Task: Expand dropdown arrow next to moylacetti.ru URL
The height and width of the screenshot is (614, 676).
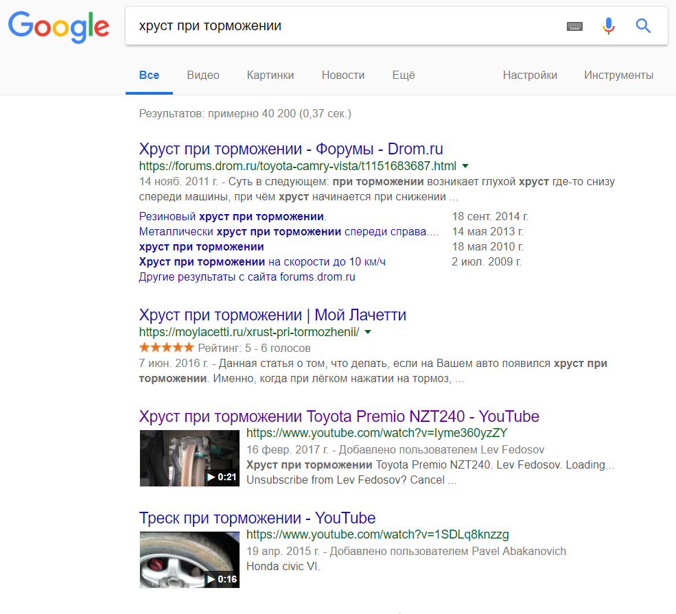Action: 368,332
